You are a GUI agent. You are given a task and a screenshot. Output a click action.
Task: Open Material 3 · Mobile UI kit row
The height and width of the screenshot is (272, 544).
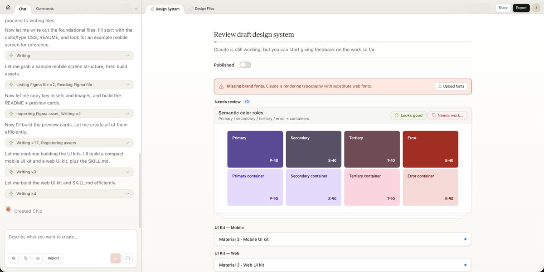pyautogui.click(x=343, y=239)
